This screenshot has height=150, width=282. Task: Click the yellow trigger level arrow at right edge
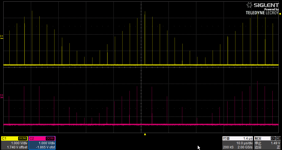(x=280, y=14)
